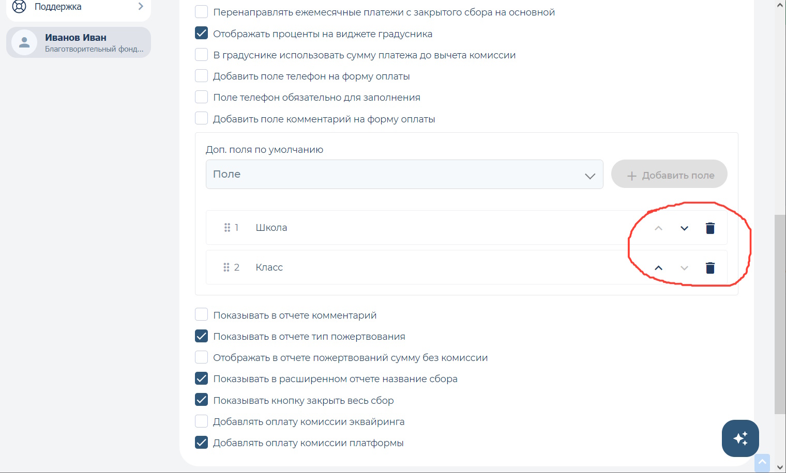Screen dimensions: 786x473
Task: Click the page vertical scrollbar thumb
Action: [x=780, y=314]
